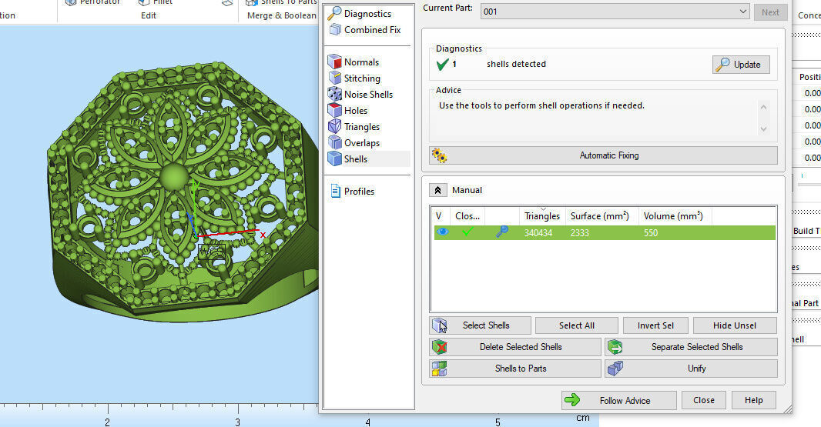Click the Unify button
This screenshot has width=821, height=427.
pos(691,369)
